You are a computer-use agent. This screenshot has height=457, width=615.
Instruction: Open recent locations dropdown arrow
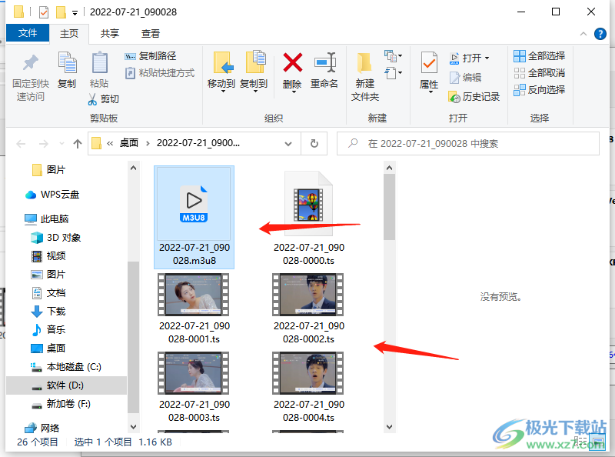pyautogui.click(x=61, y=144)
